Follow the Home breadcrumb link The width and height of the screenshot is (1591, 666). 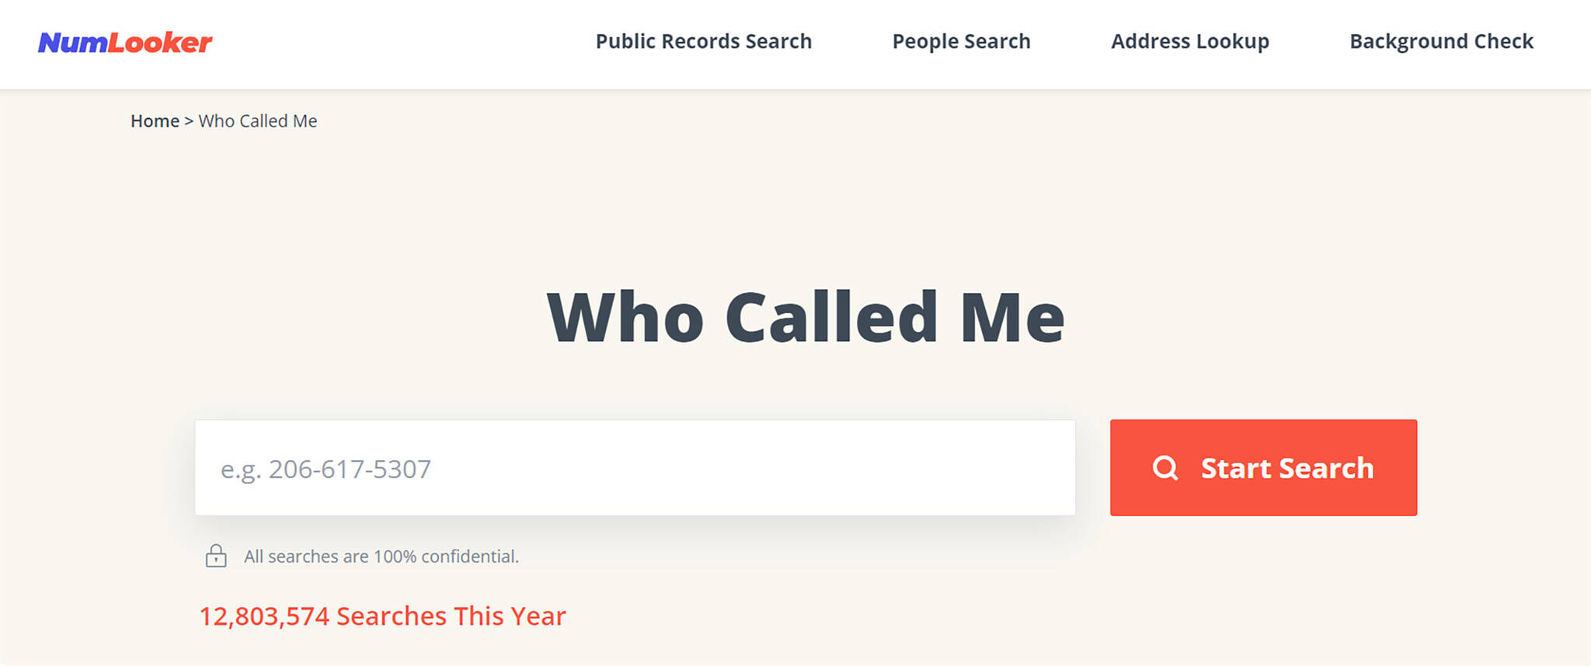(155, 121)
